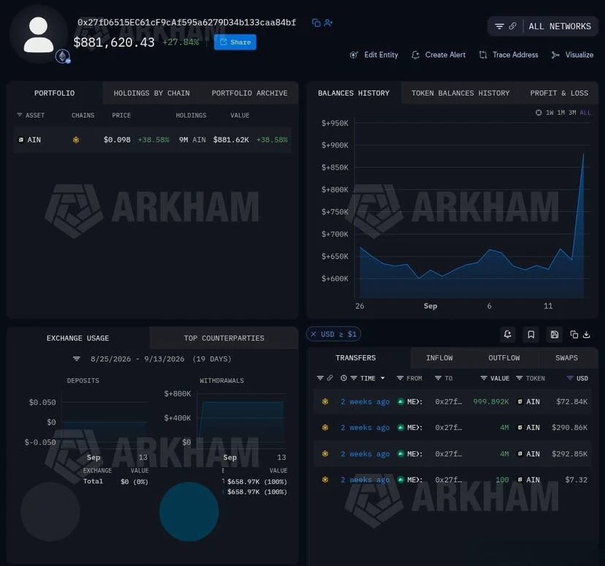605x566 pixels.
Task: Click the alert bell icon above transfers
Action: [x=507, y=334]
